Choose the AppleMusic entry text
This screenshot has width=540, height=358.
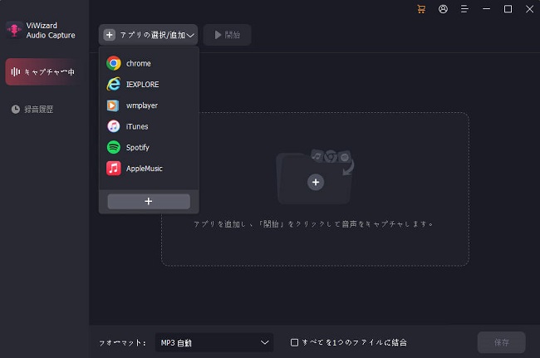pyautogui.click(x=145, y=169)
